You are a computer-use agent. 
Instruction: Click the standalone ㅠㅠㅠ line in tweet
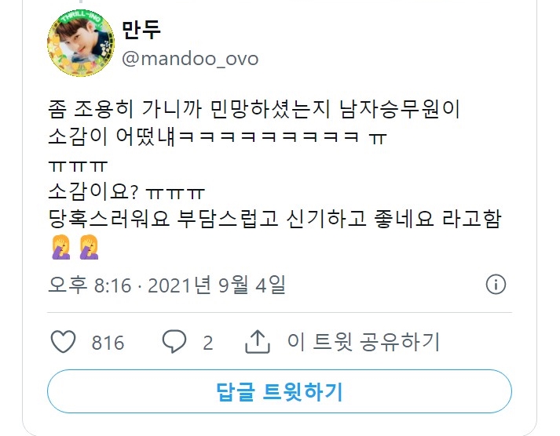pyautogui.click(x=78, y=166)
